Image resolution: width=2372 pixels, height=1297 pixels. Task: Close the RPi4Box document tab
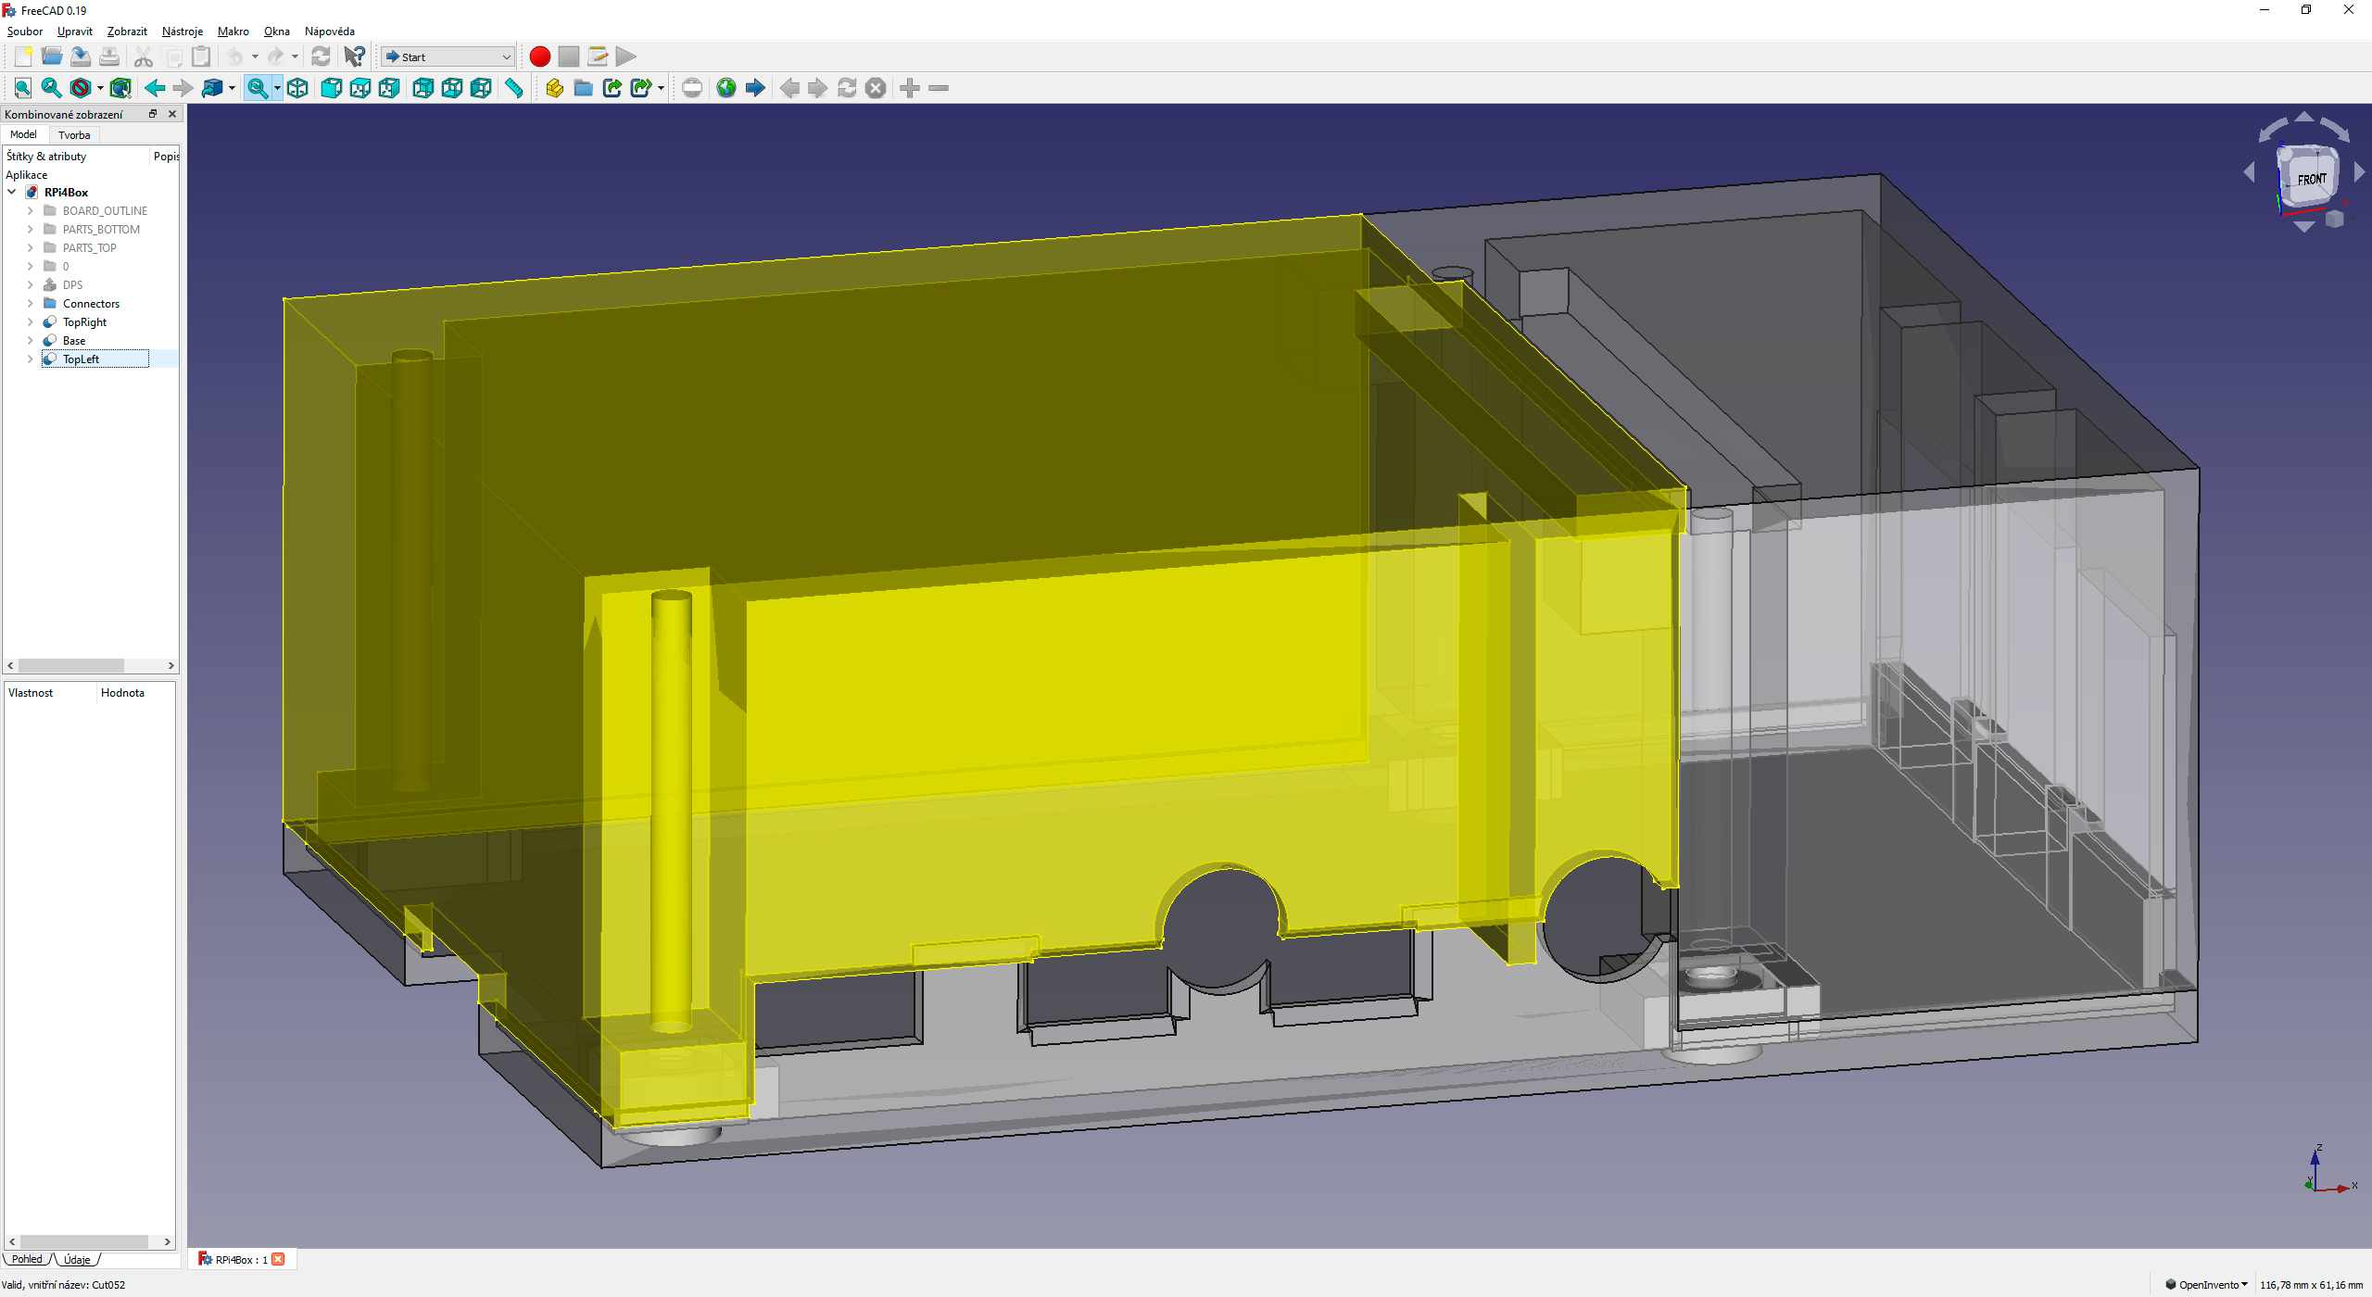(x=278, y=1259)
